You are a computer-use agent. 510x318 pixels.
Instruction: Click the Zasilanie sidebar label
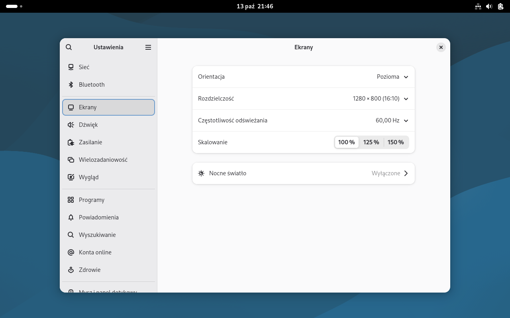90,142
